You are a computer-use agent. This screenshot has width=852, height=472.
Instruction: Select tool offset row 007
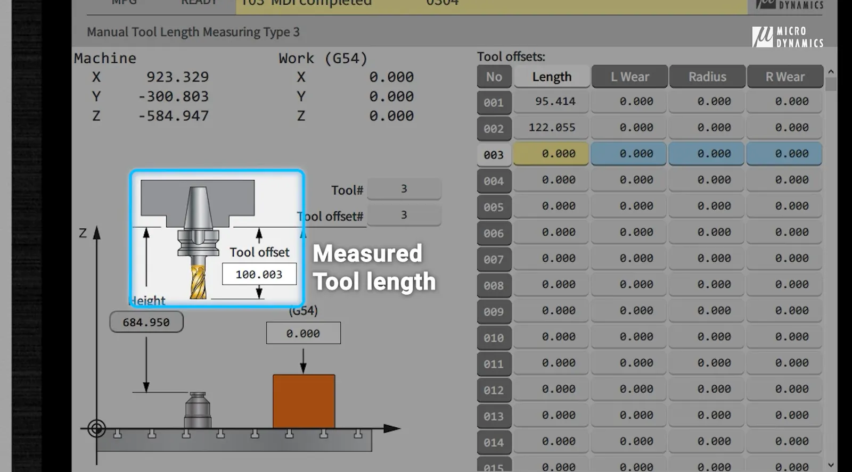(x=494, y=259)
